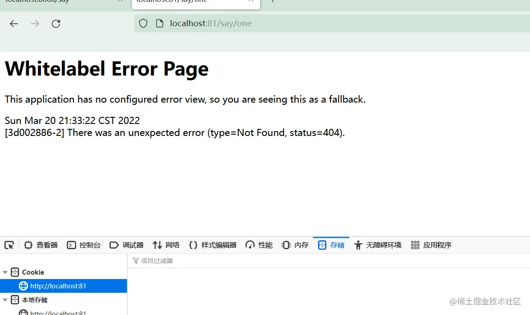Collapse the Cookie tree section arrow
This screenshot has width=530, height=315.
click(x=5, y=272)
